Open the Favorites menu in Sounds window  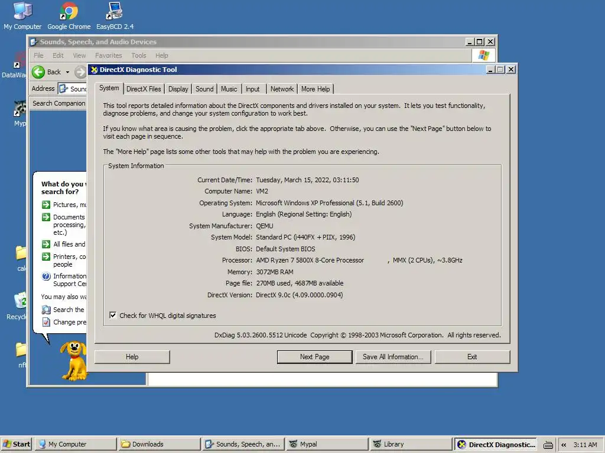tap(109, 55)
